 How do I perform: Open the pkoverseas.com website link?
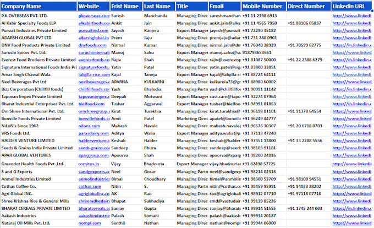pos(94,16)
